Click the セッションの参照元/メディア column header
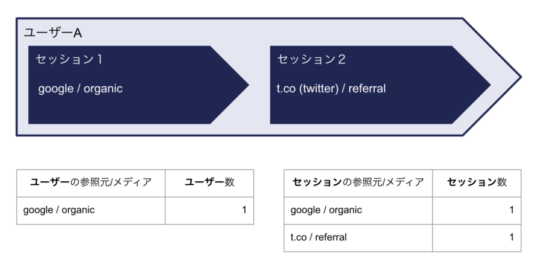This screenshot has width=543, height=273. pos(358,182)
